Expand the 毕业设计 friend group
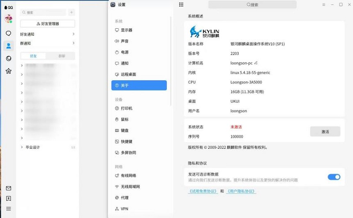Viewport: 353px width, 218px height. tap(22, 147)
